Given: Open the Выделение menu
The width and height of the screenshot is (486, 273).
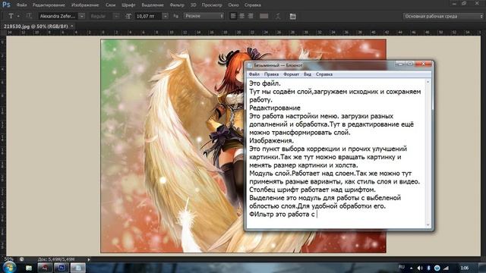Looking at the screenshot, I should click(153, 5).
